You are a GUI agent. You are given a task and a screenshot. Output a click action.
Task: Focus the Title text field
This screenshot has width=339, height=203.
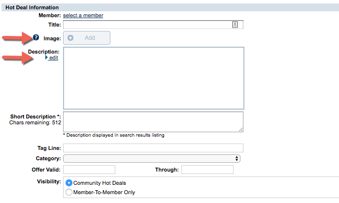click(147, 25)
